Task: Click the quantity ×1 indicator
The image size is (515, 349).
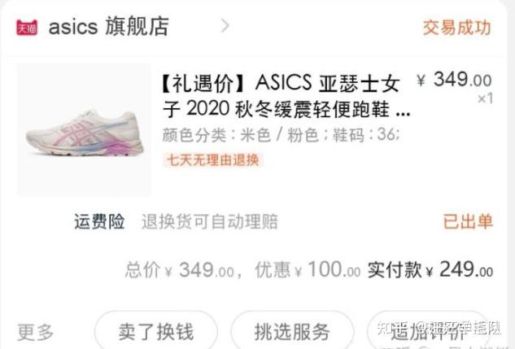Action: tap(485, 98)
